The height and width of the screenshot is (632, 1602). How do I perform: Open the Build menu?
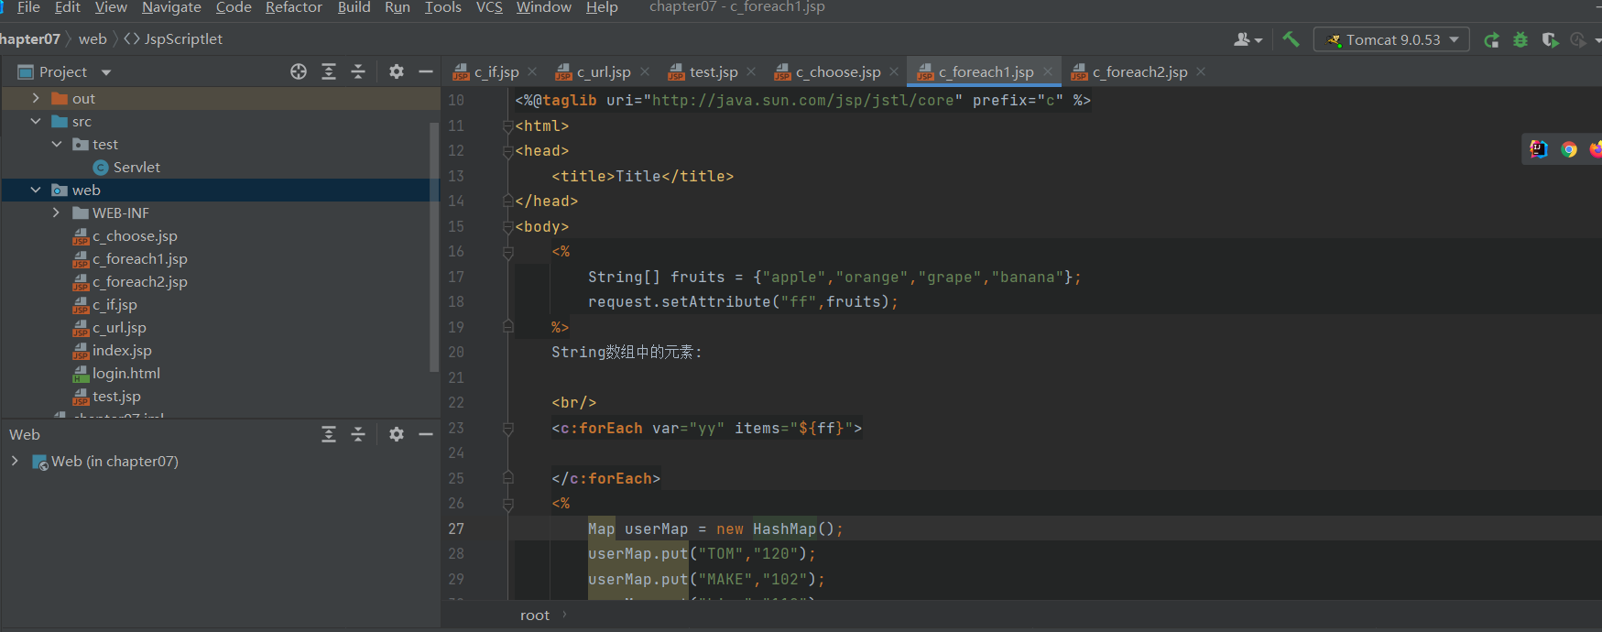coord(354,7)
